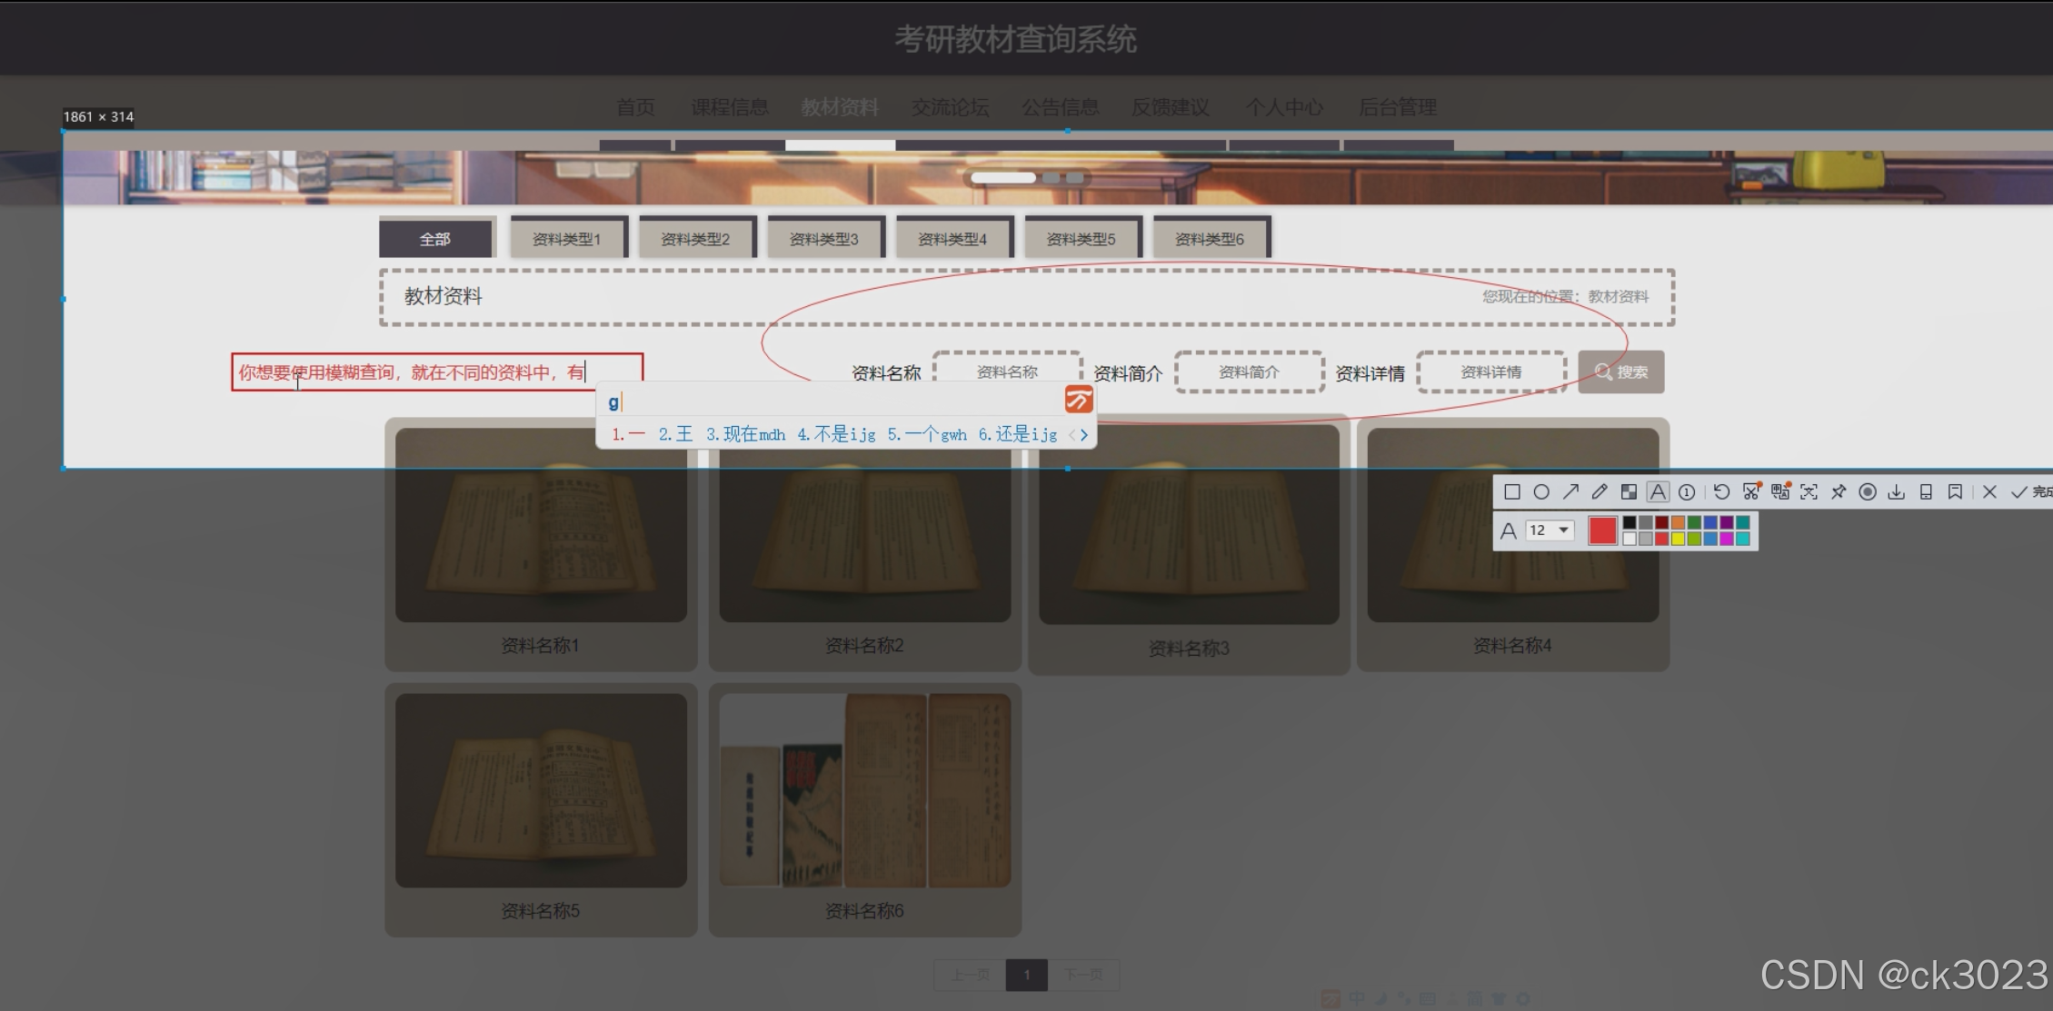
Task: Select the pencil freehand tool
Action: [1600, 492]
